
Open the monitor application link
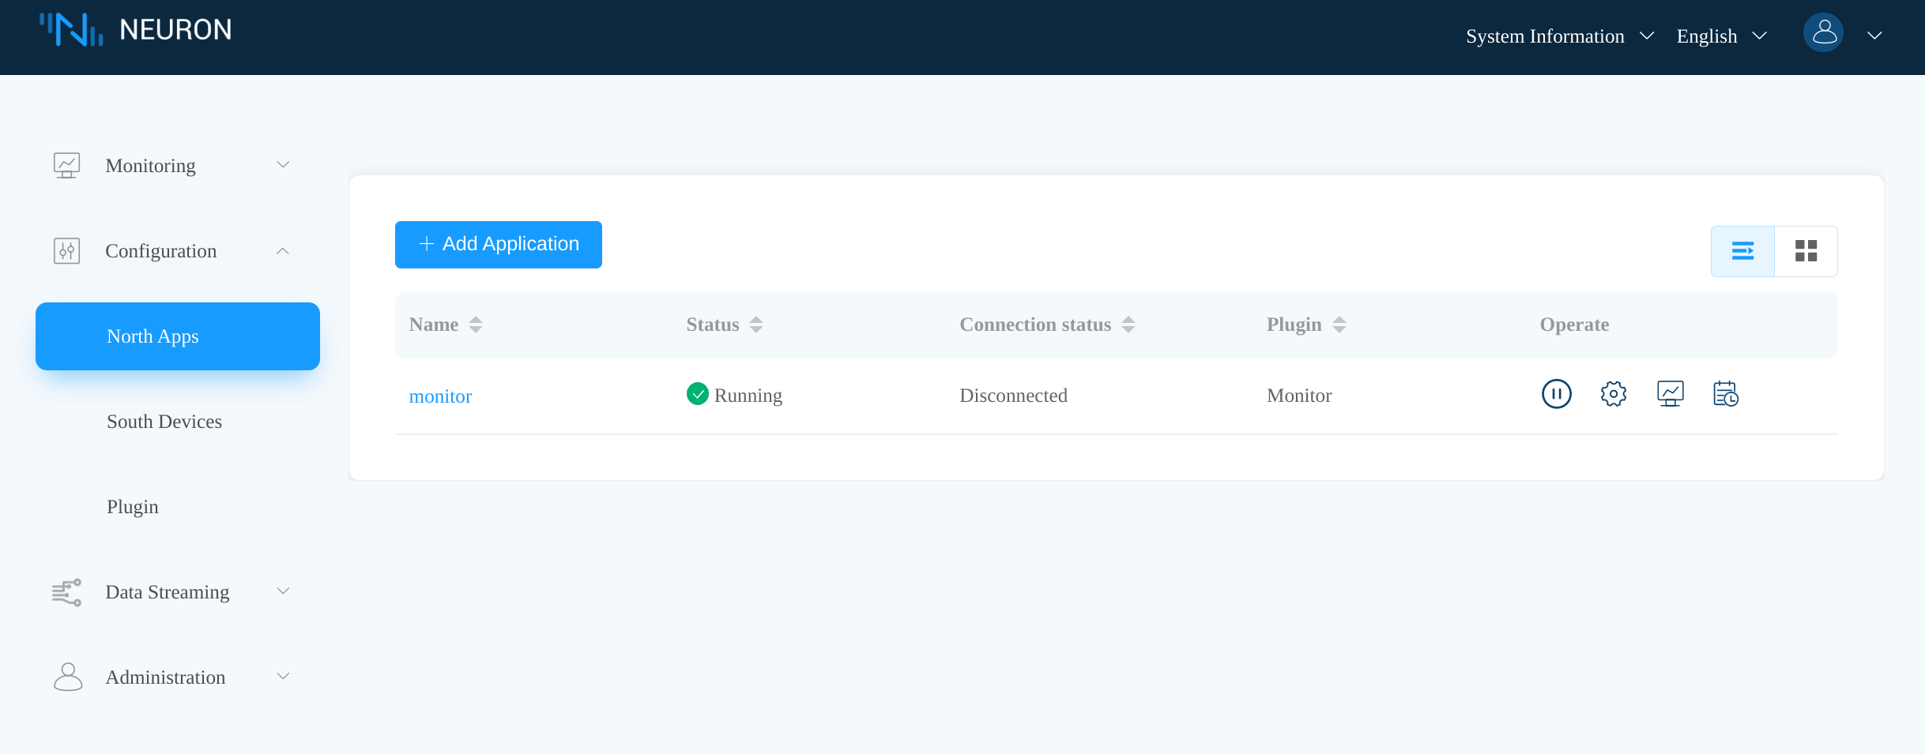[440, 396]
